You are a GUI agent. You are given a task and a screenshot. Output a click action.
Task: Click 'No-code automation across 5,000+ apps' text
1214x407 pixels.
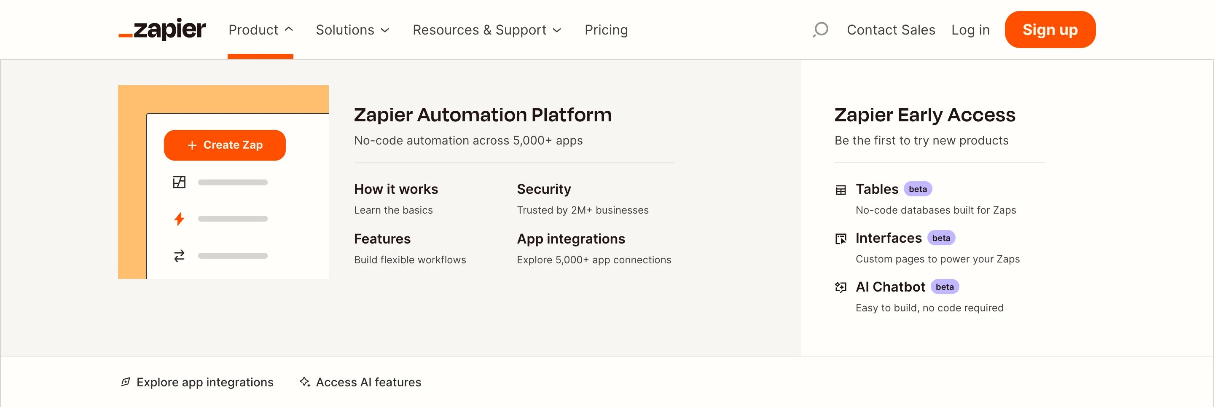468,140
